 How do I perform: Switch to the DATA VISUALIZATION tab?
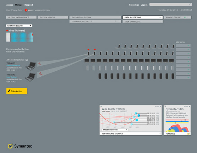pyautogui.click(x=95, y=17)
